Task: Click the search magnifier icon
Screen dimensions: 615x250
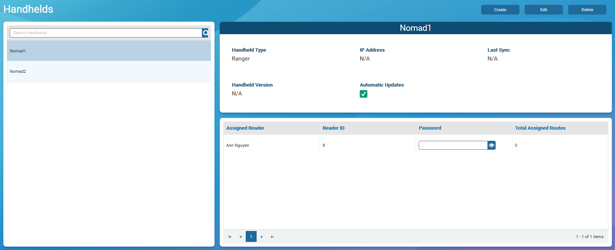Action: tap(205, 33)
